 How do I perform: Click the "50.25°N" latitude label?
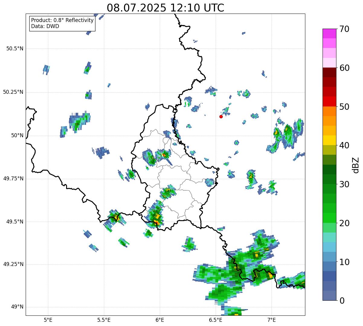13,92
